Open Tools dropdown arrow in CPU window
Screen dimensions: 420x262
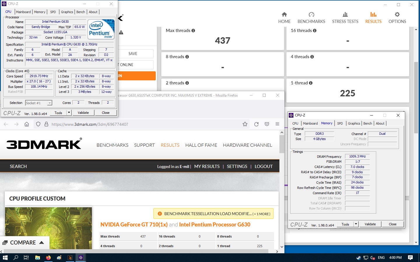click(69, 113)
